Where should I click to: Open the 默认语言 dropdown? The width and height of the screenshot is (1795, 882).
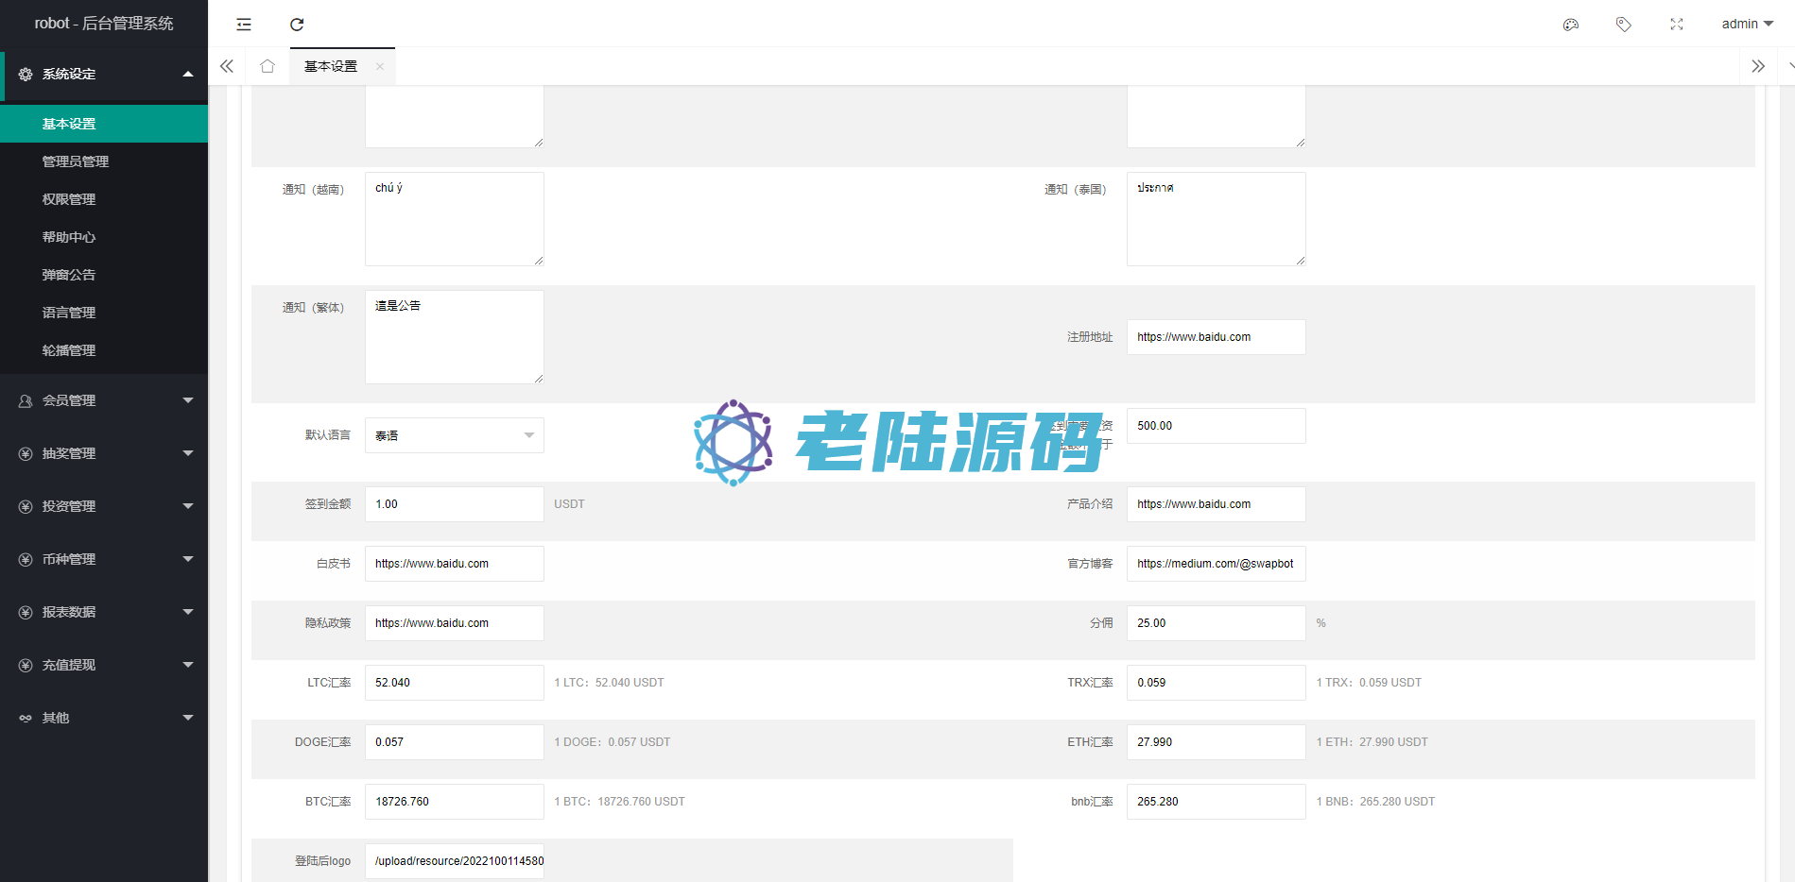point(454,435)
